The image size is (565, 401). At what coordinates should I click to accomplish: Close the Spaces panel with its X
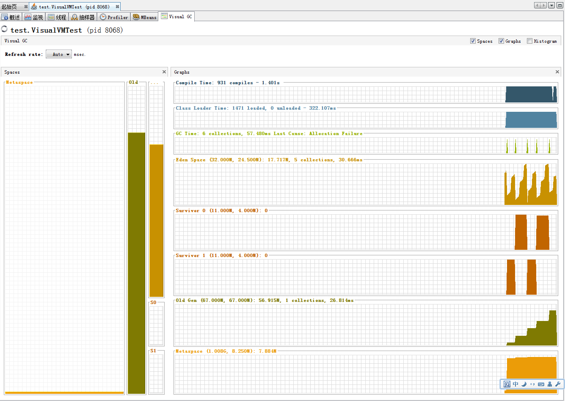(x=164, y=72)
